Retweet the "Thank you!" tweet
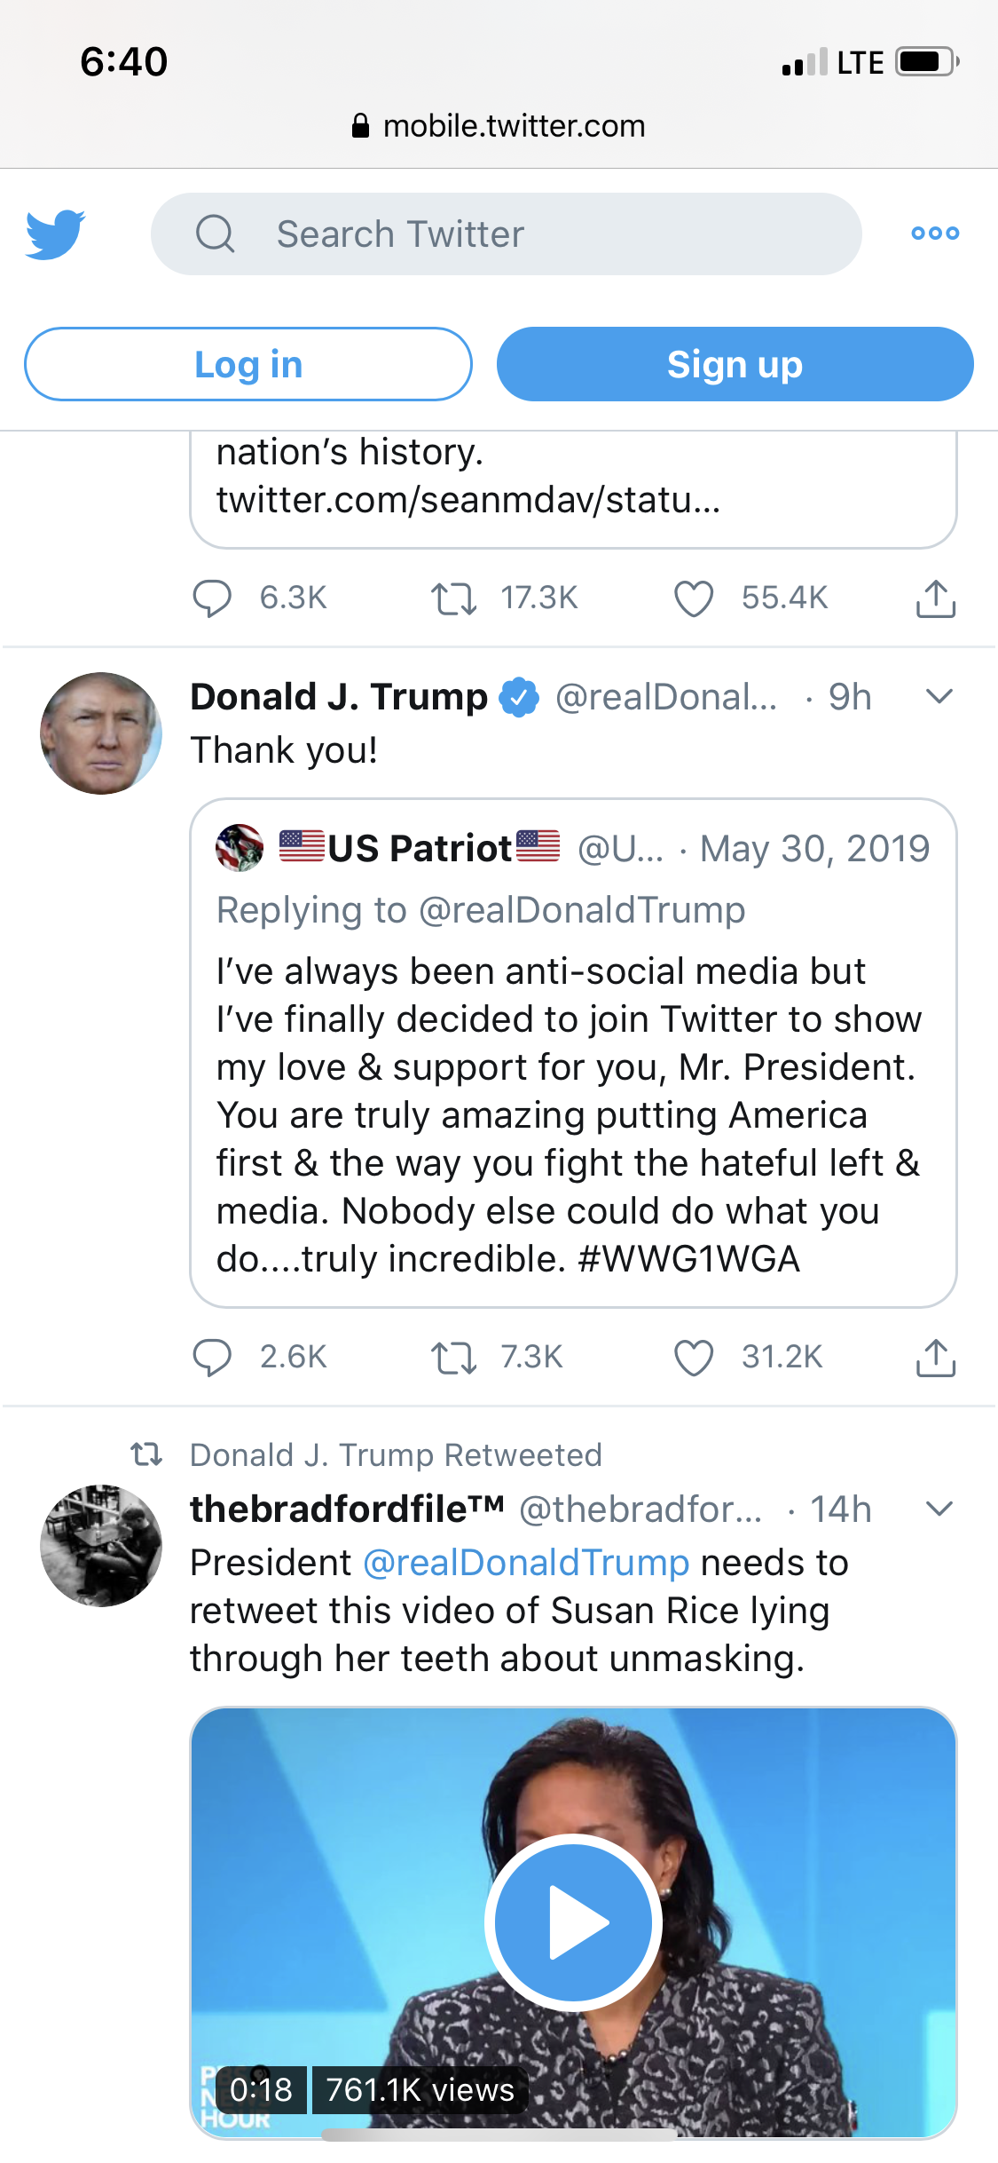The image size is (998, 2163). click(x=454, y=1358)
